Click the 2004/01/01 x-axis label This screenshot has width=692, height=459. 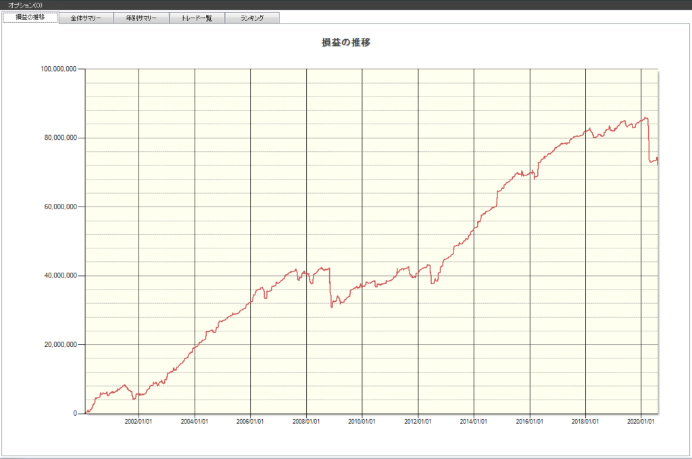tap(194, 421)
